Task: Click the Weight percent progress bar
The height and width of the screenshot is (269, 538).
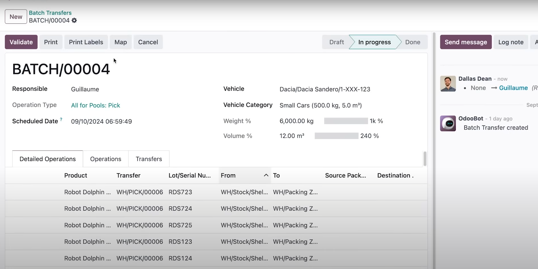Action: [x=346, y=121]
